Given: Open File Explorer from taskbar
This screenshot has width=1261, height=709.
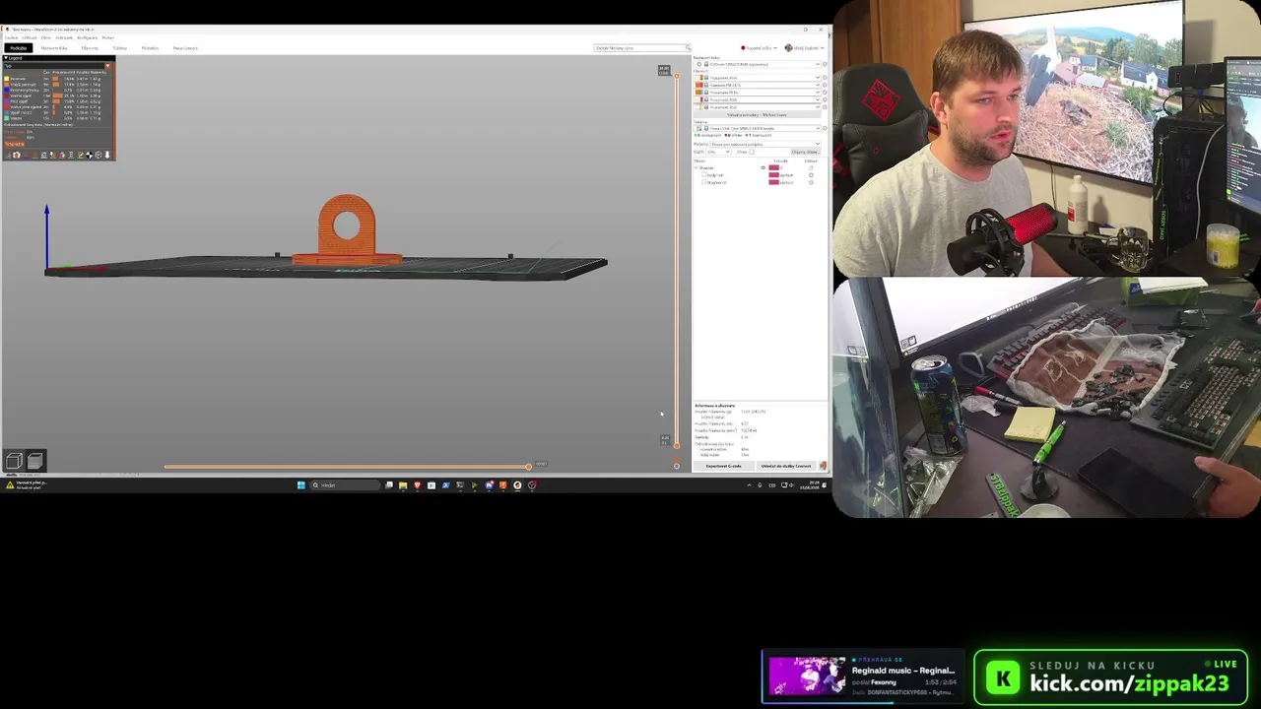Looking at the screenshot, I should [x=403, y=484].
